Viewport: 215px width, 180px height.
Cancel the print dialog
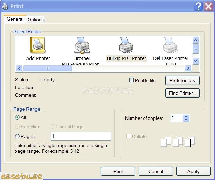coord(156,171)
